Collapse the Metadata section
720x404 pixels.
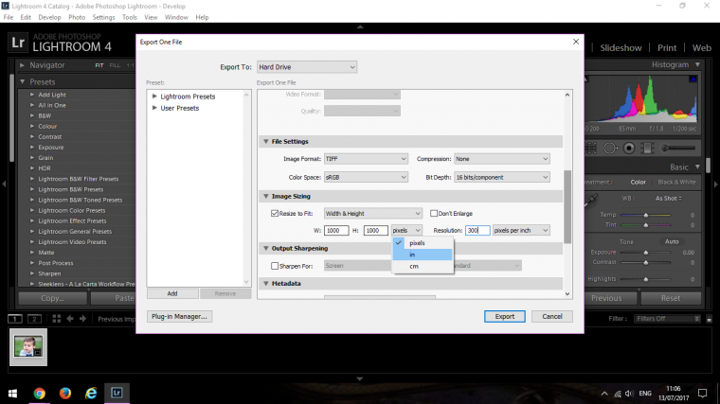[266, 284]
